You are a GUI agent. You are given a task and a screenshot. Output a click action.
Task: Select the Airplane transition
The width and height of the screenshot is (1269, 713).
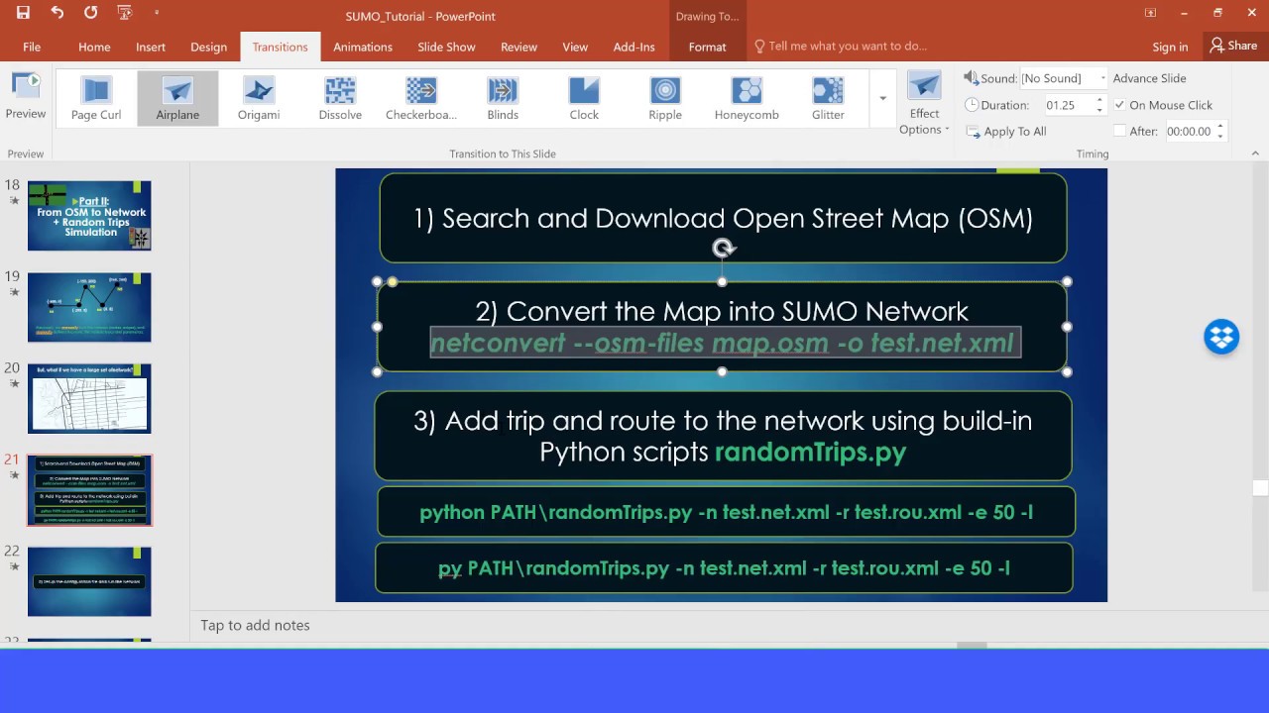point(177,98)
